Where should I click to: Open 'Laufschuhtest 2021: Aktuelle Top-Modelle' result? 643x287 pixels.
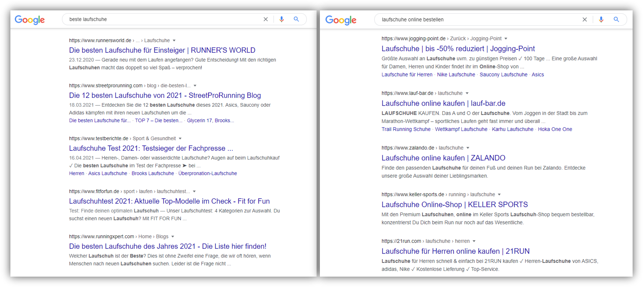point(169,201)
